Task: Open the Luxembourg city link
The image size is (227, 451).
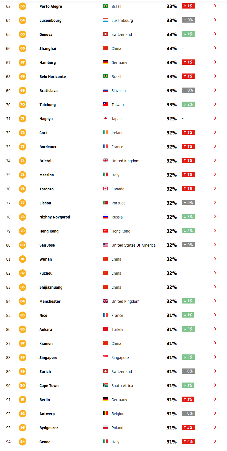Action: [x=50, y=21]
